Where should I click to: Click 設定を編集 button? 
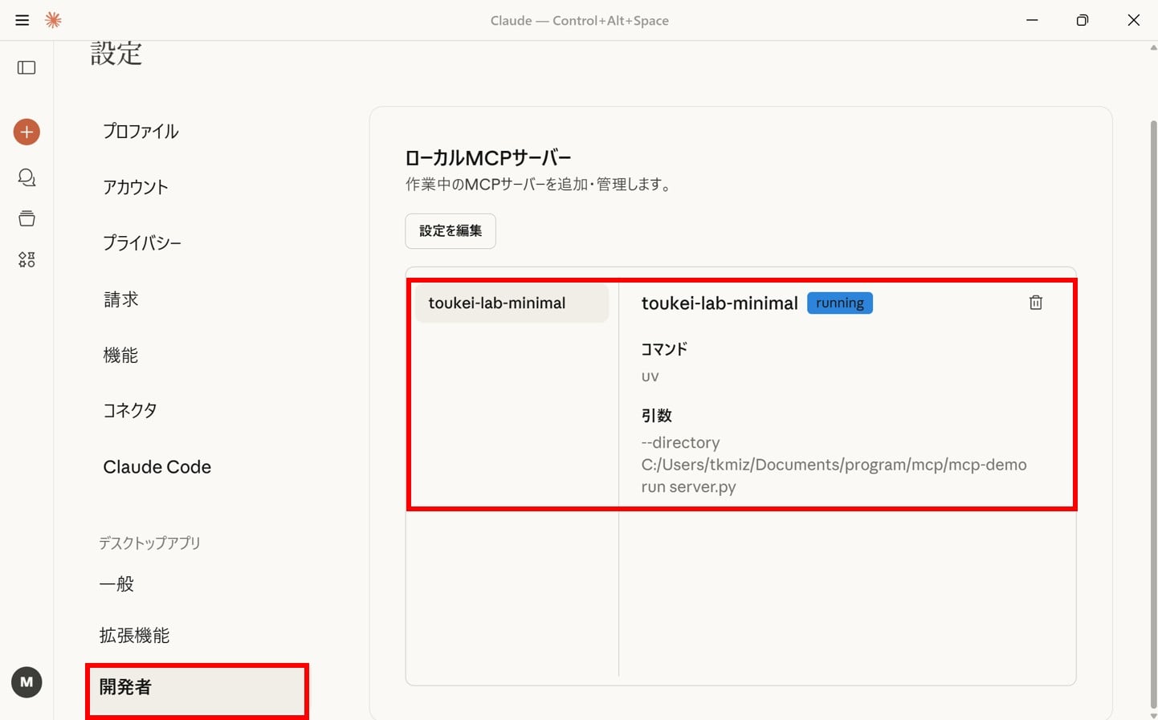(x=450, y=231)
